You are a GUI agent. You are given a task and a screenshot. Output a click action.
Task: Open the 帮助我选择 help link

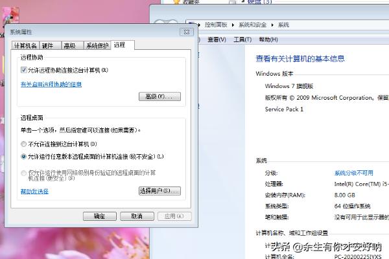pyautogui.click(x=34, y=192)
